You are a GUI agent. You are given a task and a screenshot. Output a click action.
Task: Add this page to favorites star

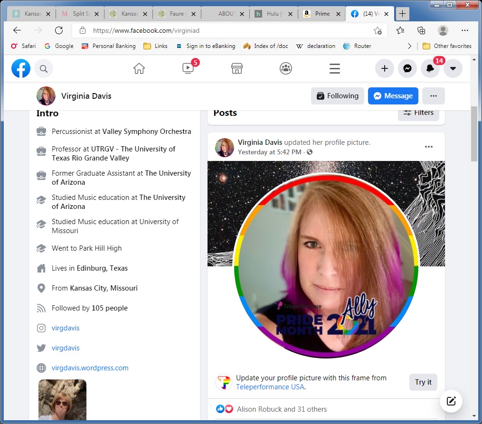pyautogui.click(x=378, y=30)
